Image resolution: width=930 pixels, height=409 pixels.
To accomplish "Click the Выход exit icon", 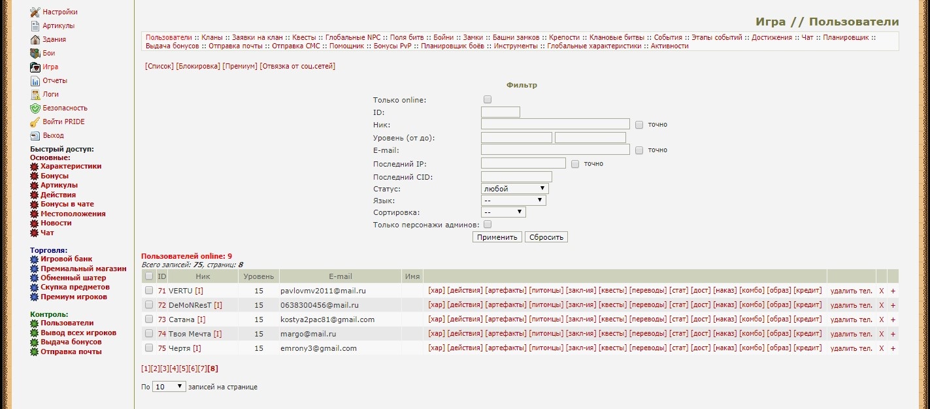I will pos(35,135).
